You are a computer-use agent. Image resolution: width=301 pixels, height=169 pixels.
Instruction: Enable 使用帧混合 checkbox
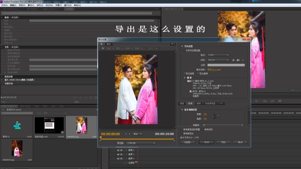click(x=181, y=134)
